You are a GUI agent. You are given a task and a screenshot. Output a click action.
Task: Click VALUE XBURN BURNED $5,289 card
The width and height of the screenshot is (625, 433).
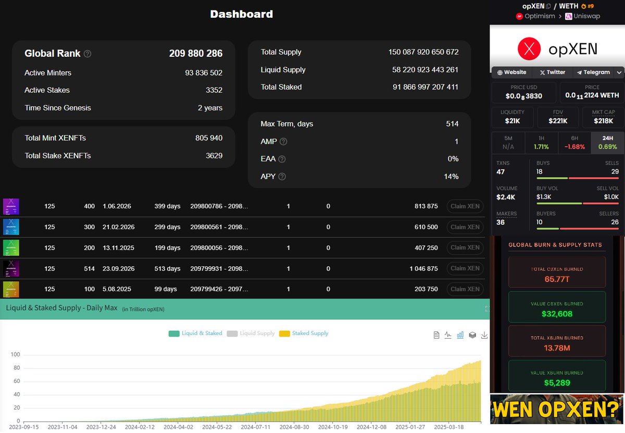tap(557, 376)
